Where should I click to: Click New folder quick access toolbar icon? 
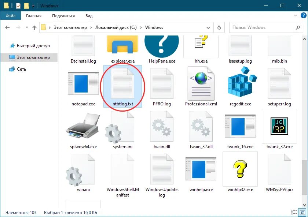pyautogui.click(x=26, y=6)
